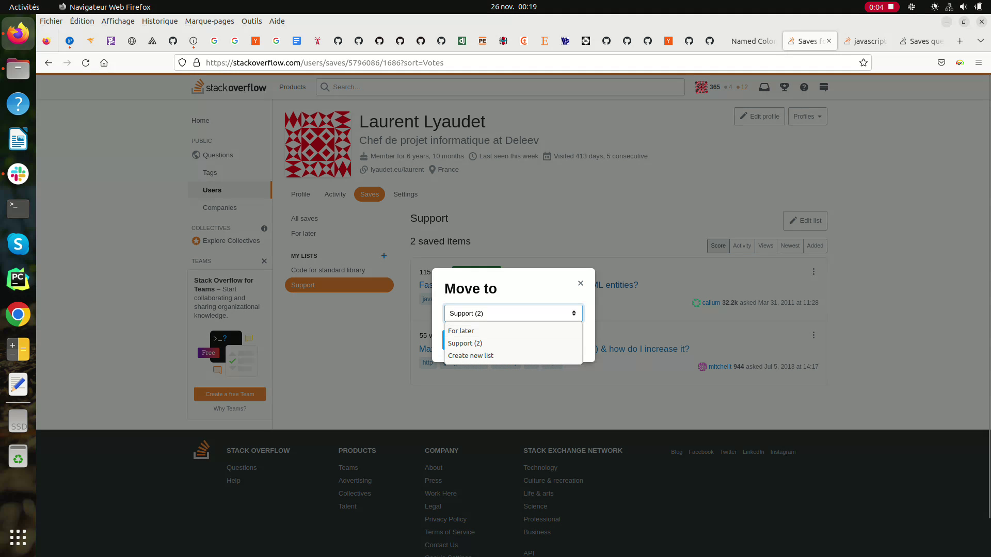The image size is (991, 557).
Task: Select the Saves profile tab
Action: click(370, 194)
